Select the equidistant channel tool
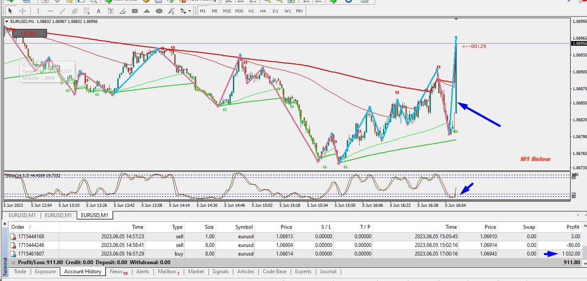587x281 pixels. click(x=75, y=11)
